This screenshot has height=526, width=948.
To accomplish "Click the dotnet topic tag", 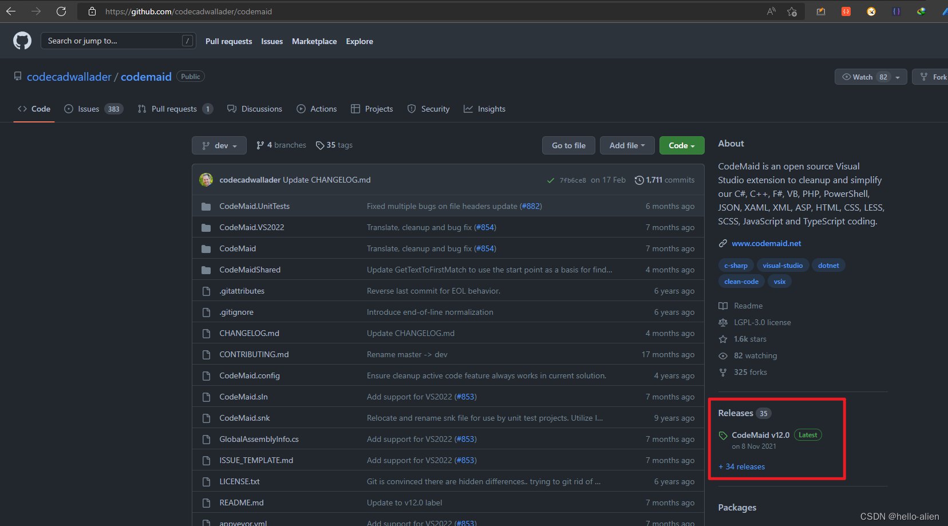I will [x=828, y=266].
